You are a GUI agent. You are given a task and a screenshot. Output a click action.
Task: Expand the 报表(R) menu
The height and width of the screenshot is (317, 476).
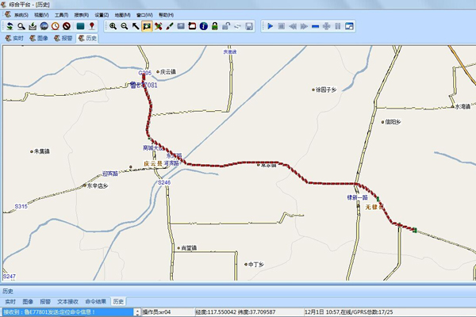(82, 15)
